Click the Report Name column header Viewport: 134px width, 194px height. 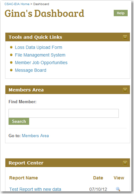tap(23, 178)
